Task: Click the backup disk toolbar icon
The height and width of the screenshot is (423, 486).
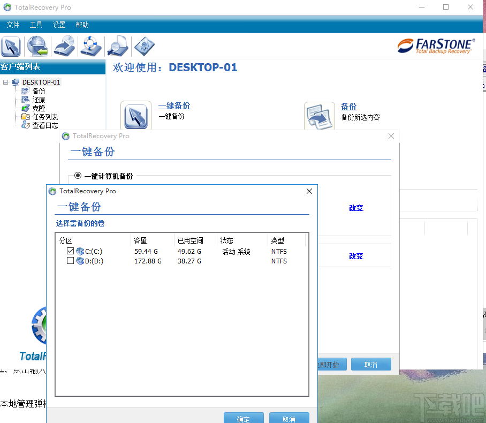Action: (64, 46)
